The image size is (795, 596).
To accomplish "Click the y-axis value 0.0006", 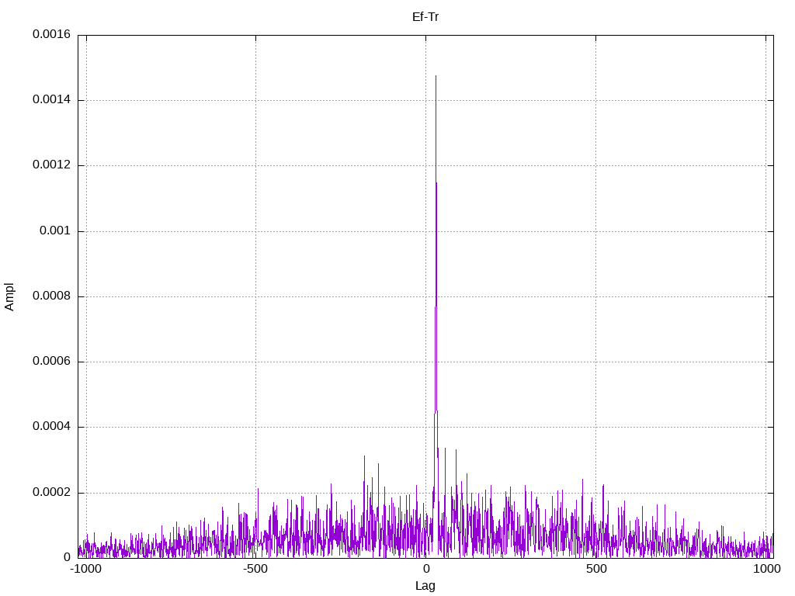I will click(52, 362).
